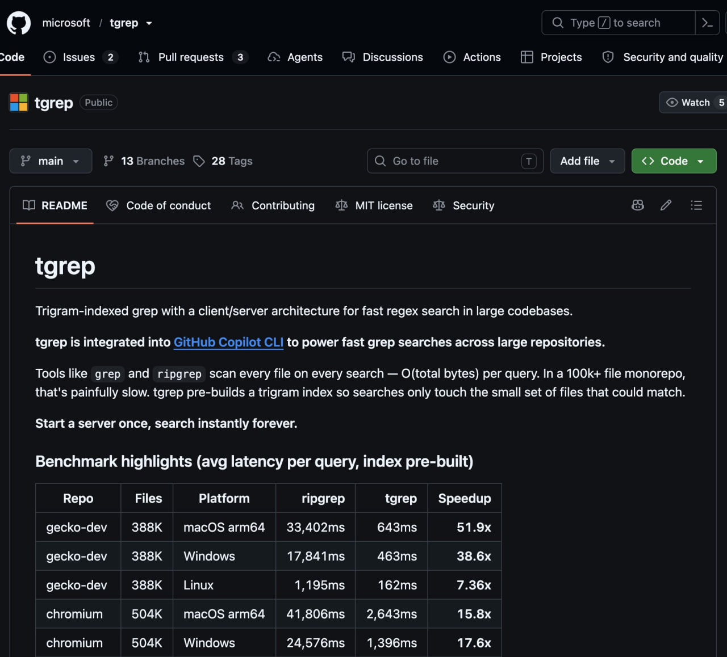
Task: Click the branches icon next to 13 Branches
Action: tap(108, 161)
